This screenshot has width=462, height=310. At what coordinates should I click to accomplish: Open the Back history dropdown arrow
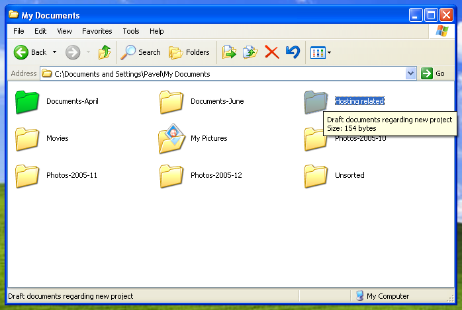(x=55, y=52)
